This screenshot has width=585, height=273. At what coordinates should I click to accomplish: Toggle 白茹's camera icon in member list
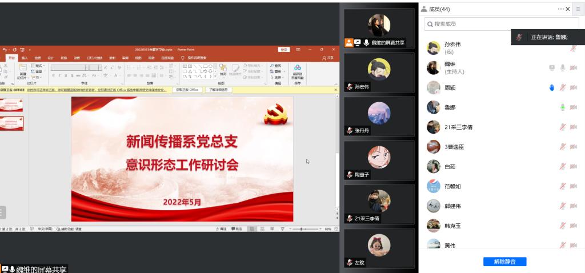pyautogui.click(x=573, y=167)
